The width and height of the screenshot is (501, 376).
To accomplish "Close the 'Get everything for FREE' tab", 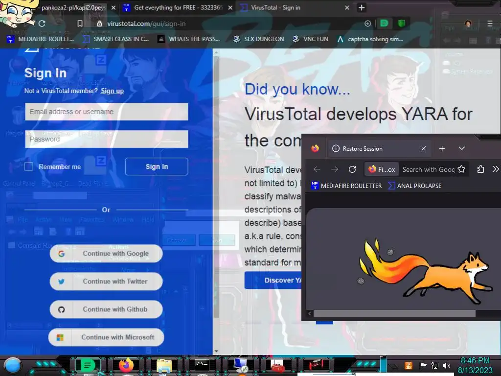I will pyautogui.click(x=230, y=8).
